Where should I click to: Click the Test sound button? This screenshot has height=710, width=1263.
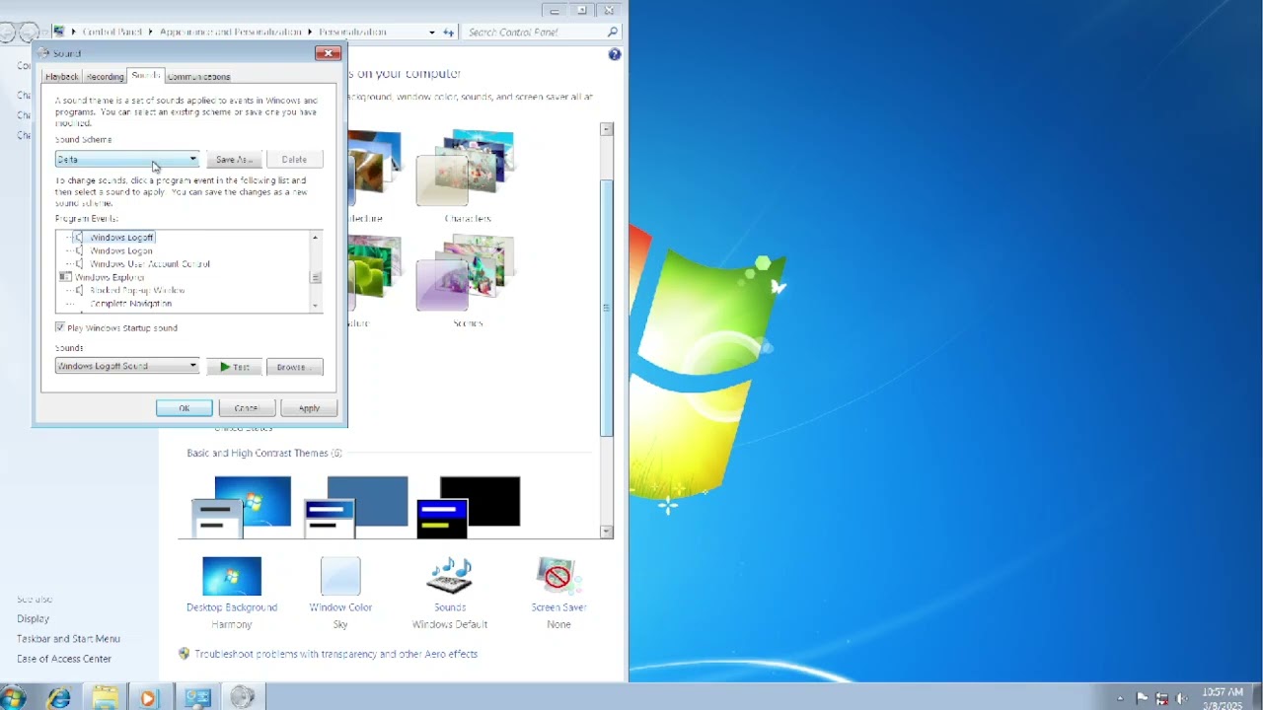tap(234, 367)
